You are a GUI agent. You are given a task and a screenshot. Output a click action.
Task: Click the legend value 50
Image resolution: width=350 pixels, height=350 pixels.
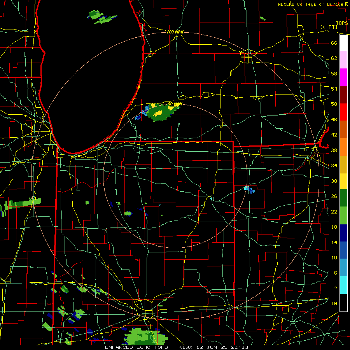[334, 104]
